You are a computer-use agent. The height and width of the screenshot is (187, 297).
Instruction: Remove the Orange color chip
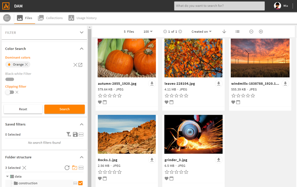pyautogui.click(x=26, y=64)
